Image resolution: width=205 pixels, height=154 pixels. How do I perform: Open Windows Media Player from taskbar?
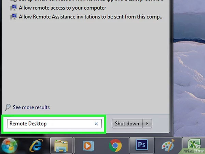88,146
